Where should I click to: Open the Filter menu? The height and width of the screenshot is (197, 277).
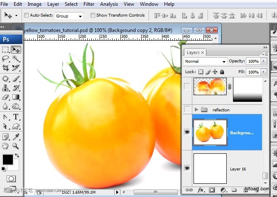[x=89, y=4]
